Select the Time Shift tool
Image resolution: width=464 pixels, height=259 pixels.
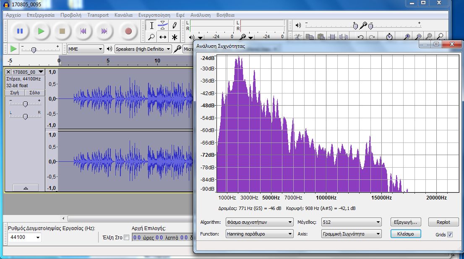163,37
